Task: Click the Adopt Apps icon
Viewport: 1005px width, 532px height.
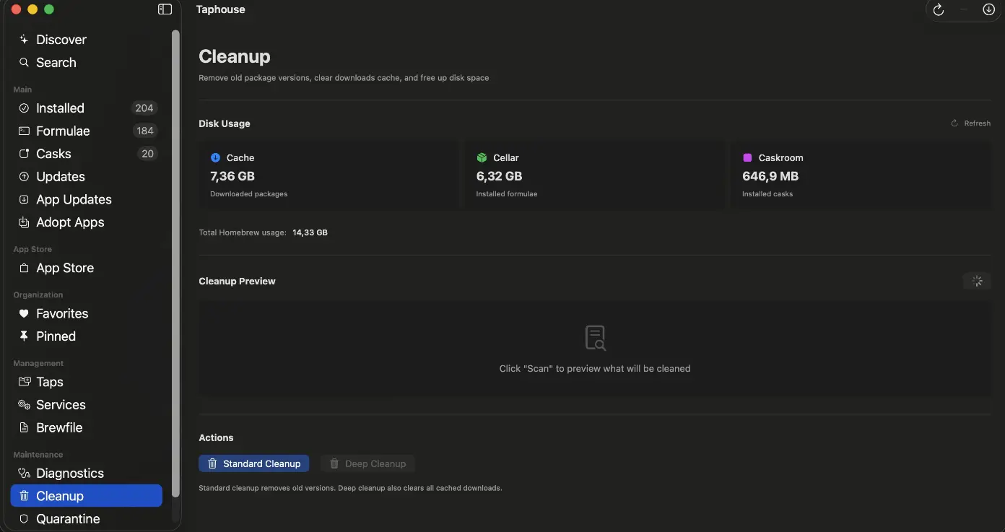Action: (24, 222)
